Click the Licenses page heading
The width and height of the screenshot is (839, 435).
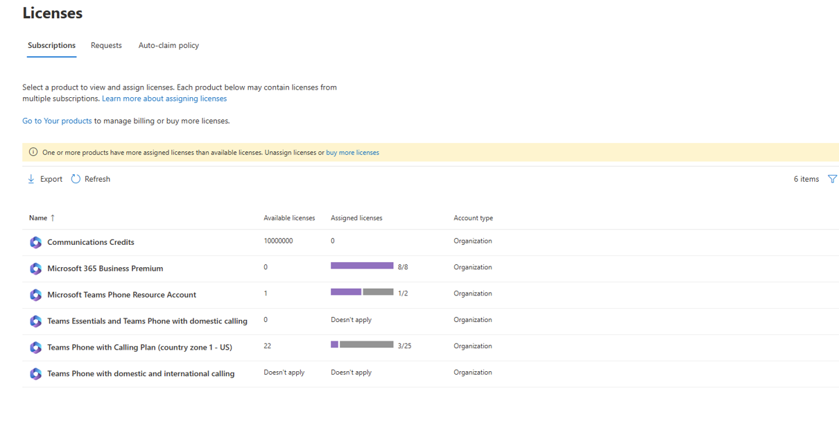(53, 13)
